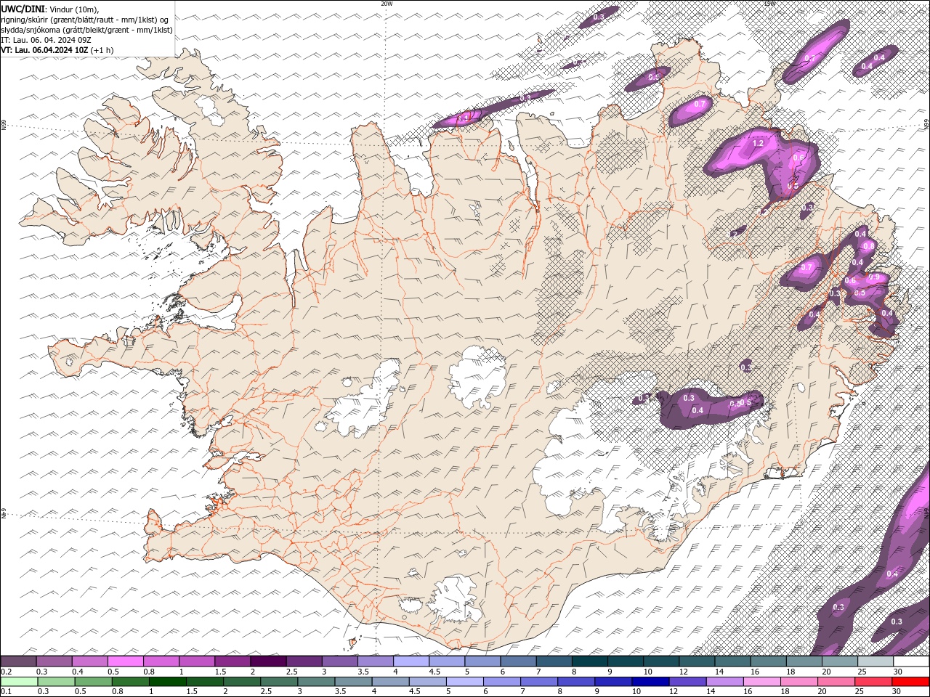Pick upper legend swatch between 1 and 1.5
The height and width of the screenshot is (697, 930).
[197, 661]
